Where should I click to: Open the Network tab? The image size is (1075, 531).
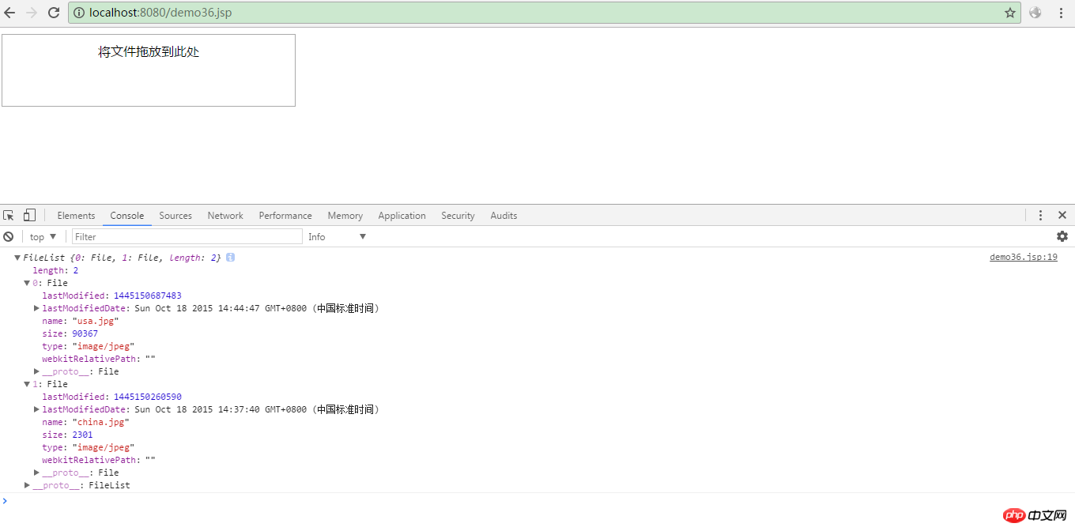(225, 216)
